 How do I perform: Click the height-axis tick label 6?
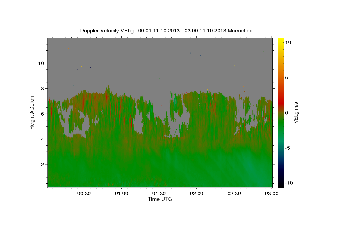[x=42, y=114]
